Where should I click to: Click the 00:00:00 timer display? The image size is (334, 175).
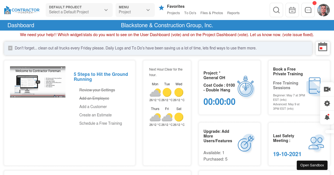pos(219,102)
